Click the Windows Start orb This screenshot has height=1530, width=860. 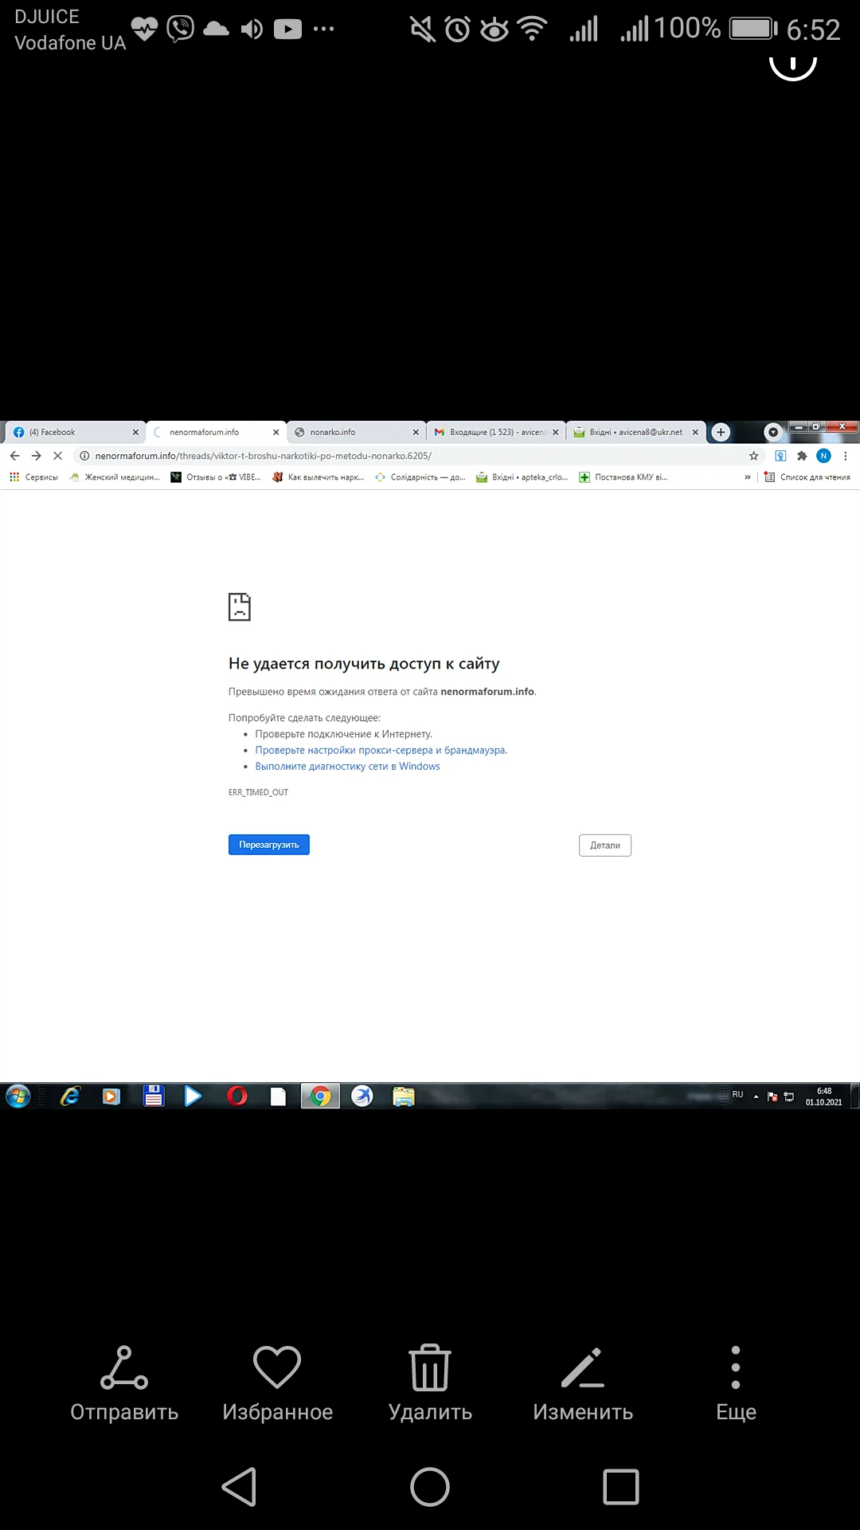(x=18, y=1096)
